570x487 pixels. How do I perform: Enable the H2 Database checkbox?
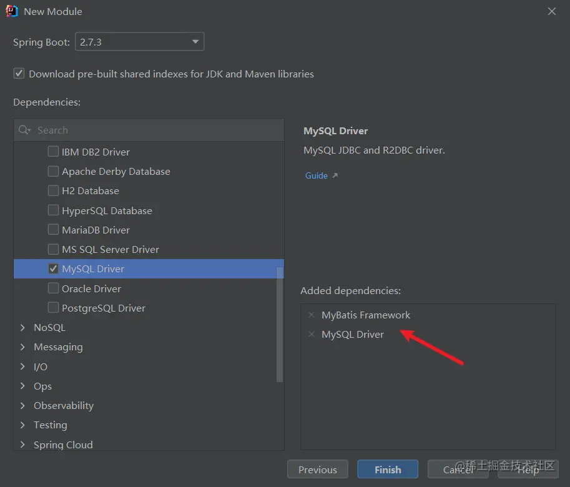click(x=54, y=191)
